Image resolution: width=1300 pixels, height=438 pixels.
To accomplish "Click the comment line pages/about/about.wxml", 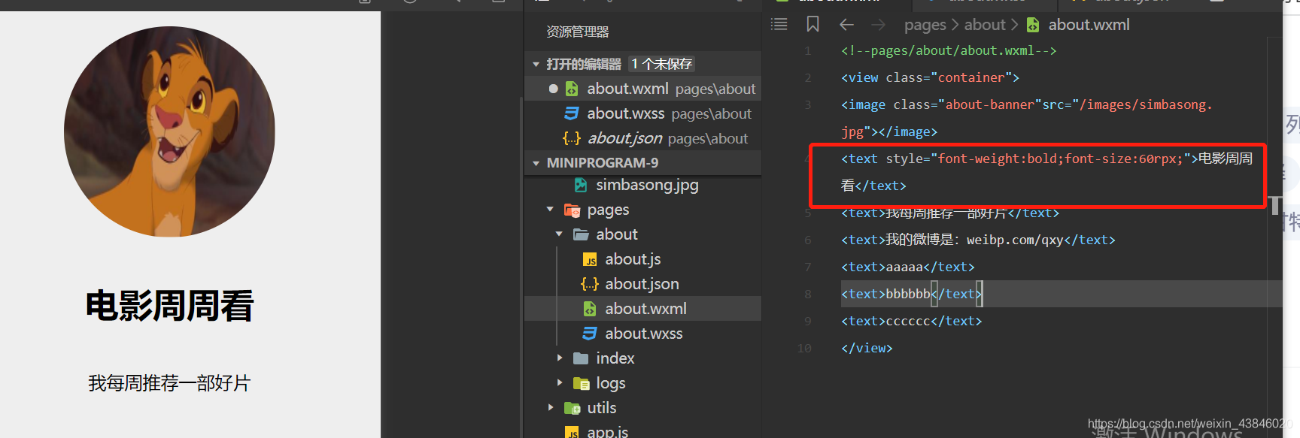I will tap(949, 50).
